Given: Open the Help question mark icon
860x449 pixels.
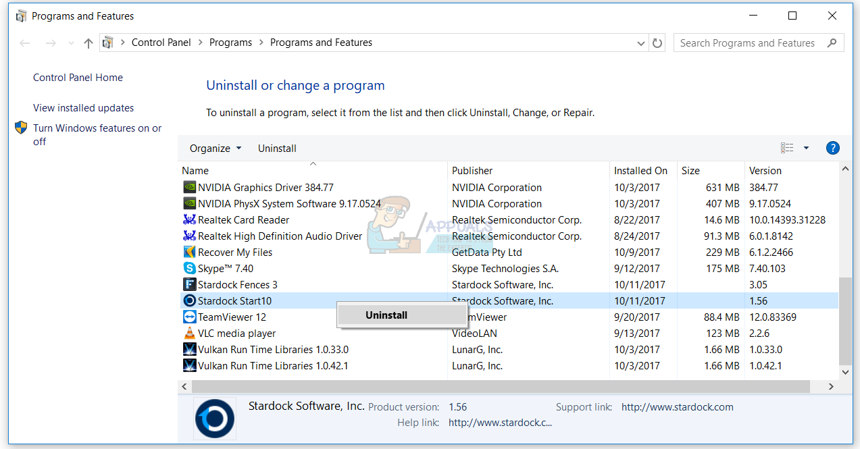Looking at the screenshot, I should (832, 148).
